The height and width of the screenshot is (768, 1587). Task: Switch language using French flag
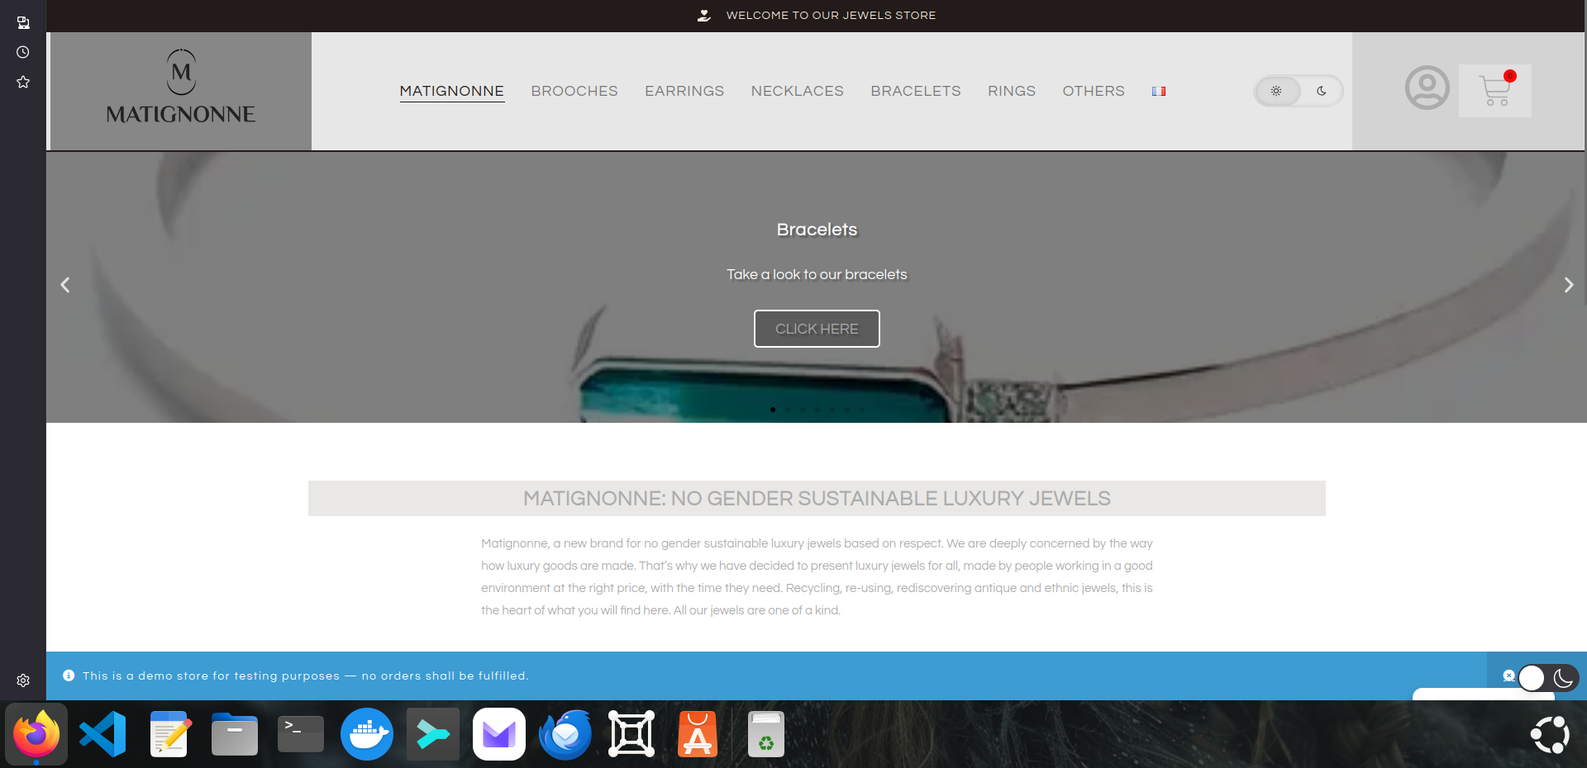pyautogui.click(x=1159, y=92)
